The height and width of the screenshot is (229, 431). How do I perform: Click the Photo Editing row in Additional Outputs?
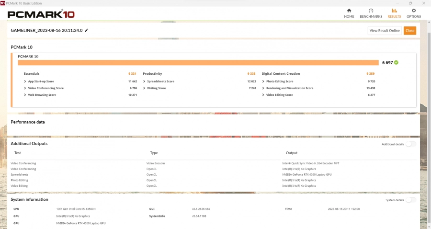click(x=20, y=180)
